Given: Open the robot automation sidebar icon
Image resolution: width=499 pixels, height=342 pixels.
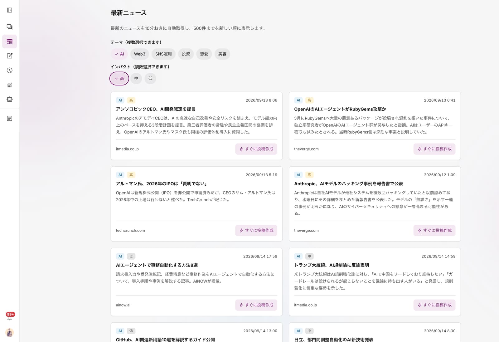Looking at the screenshot, I should tap(10, 99).
